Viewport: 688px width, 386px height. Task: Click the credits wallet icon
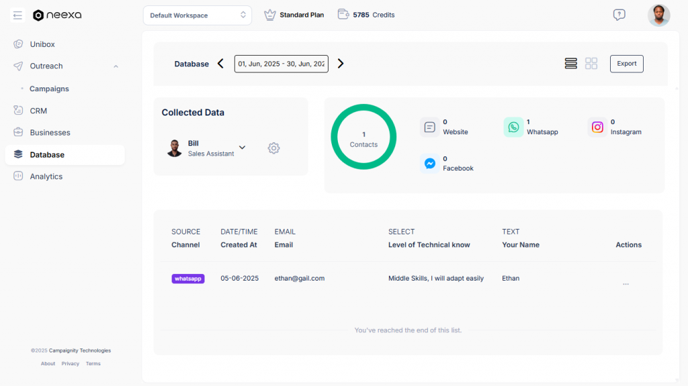coord(343,15)
